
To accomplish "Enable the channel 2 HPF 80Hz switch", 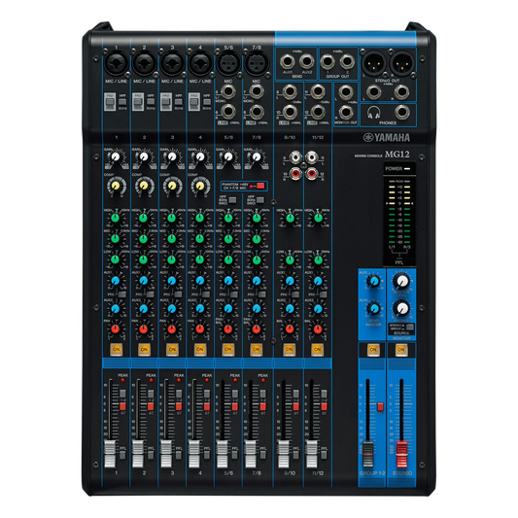I will (151, 101).
